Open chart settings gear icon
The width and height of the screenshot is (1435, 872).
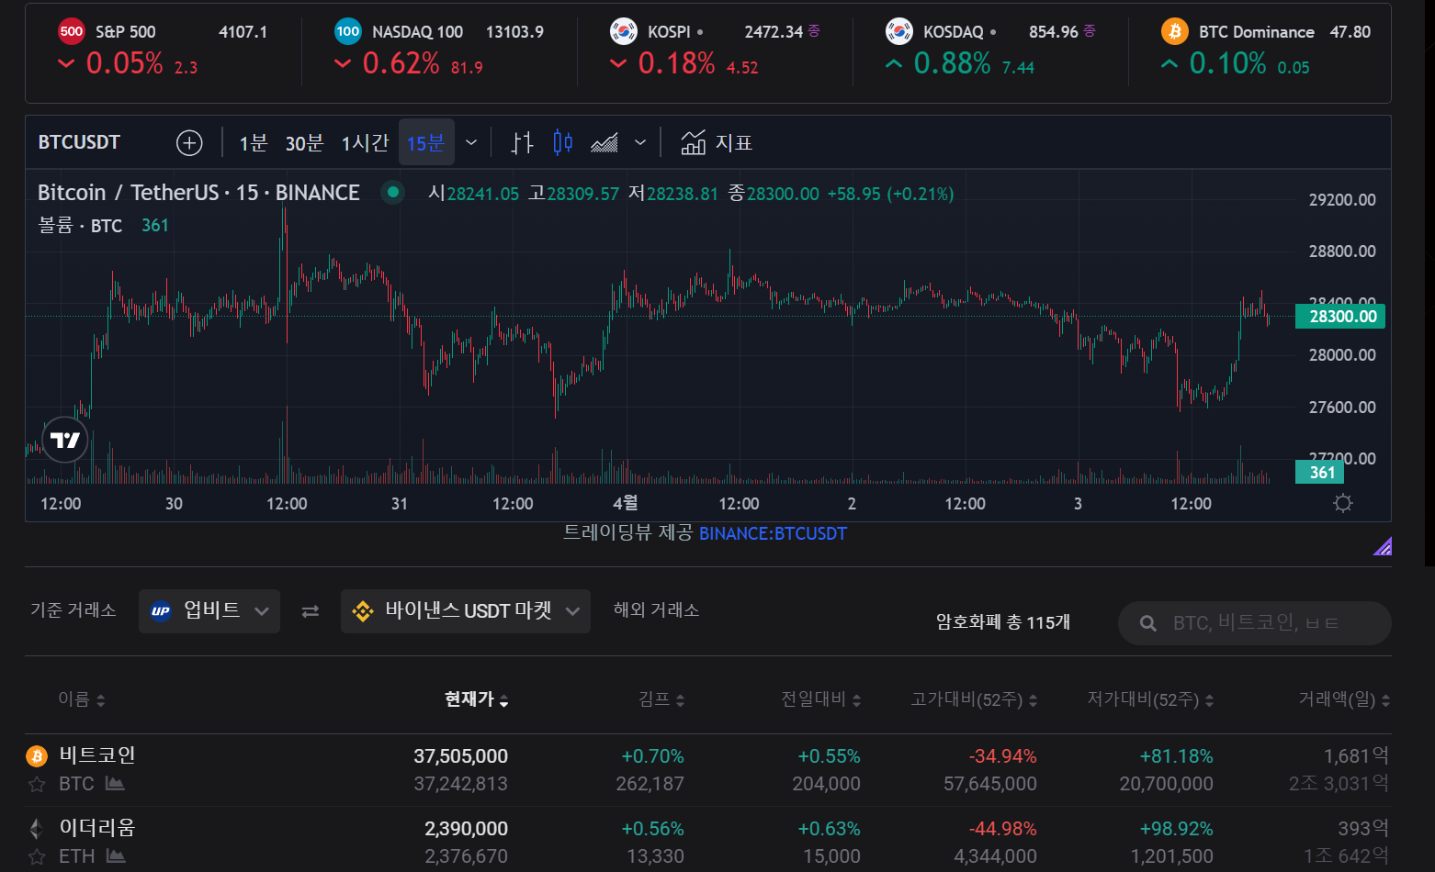(1343, 503)
